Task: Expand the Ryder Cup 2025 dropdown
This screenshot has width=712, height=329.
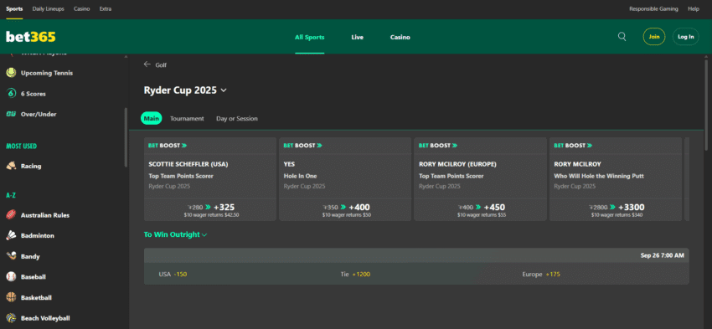Action: coord(224,90)
